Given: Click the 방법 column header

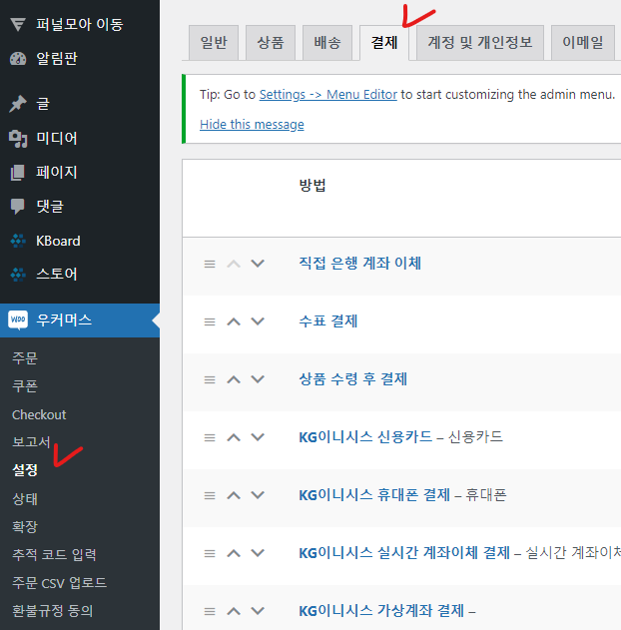Looking at the screenshot, I should point(312,186).
